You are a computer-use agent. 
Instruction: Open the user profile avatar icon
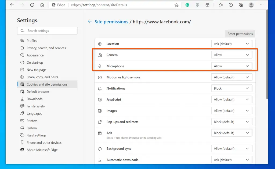coord(251,5)
